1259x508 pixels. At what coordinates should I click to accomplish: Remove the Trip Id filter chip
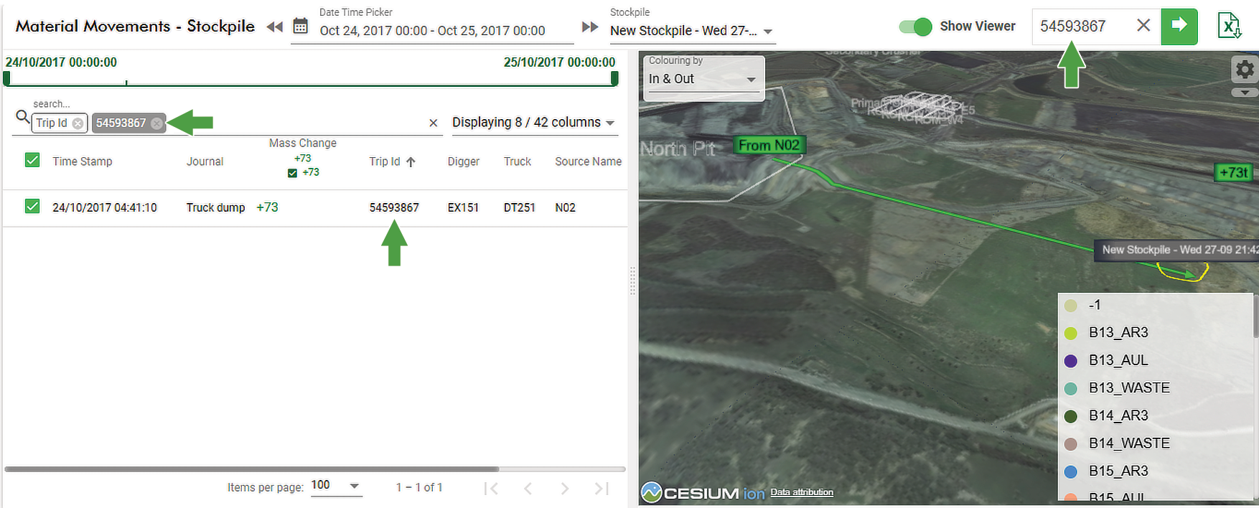pyautogui.click(x=78, y=123)
